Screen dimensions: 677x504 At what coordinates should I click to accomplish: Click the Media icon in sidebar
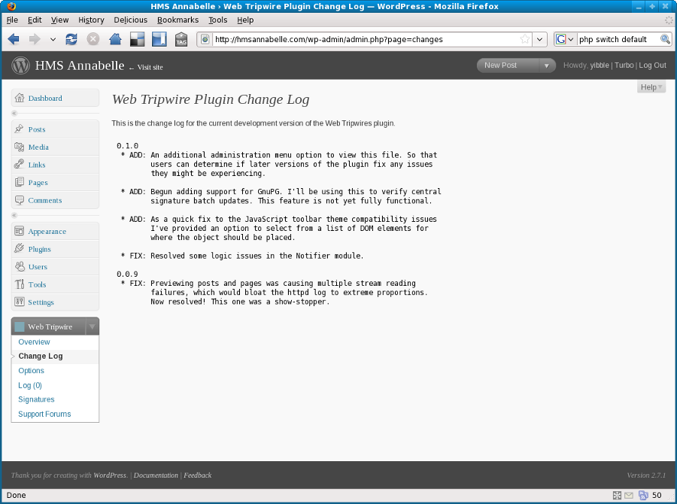[19, 147]
